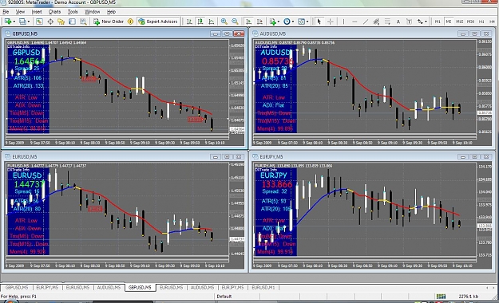Zoom out on the chart

click(x=235, y=22)
